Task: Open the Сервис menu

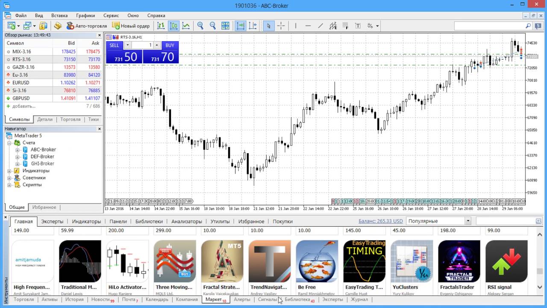Action: [x=111, y=15]
